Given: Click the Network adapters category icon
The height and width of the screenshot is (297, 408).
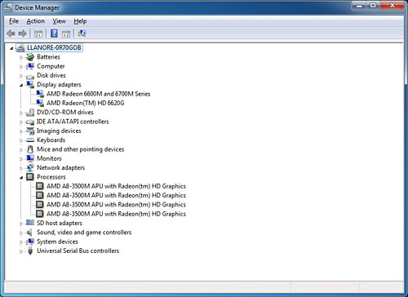Looking at the screenshot, I should 30,168.
